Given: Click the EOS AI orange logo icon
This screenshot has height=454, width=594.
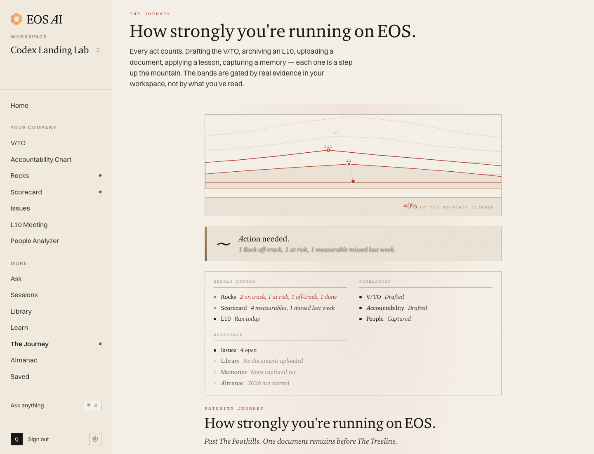Looking at the screenshot, I should point(16,19).
